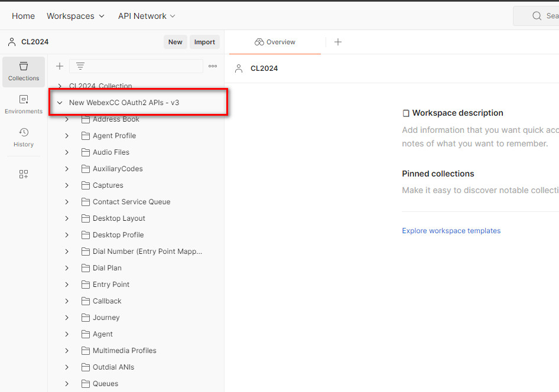Expand the Agent folder chevron
559x392 pixels.
[x=67, y=334]
